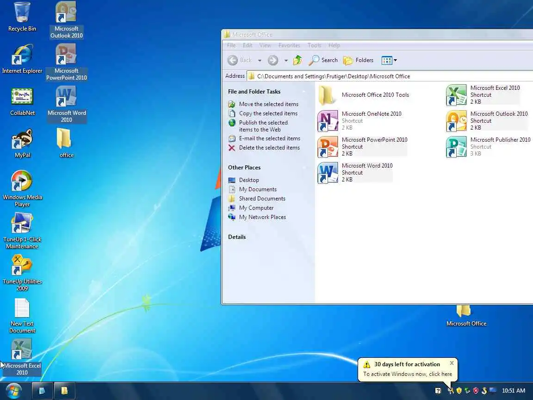Select Microsoft Word 2010 shortcut in Explorer window

355,172
